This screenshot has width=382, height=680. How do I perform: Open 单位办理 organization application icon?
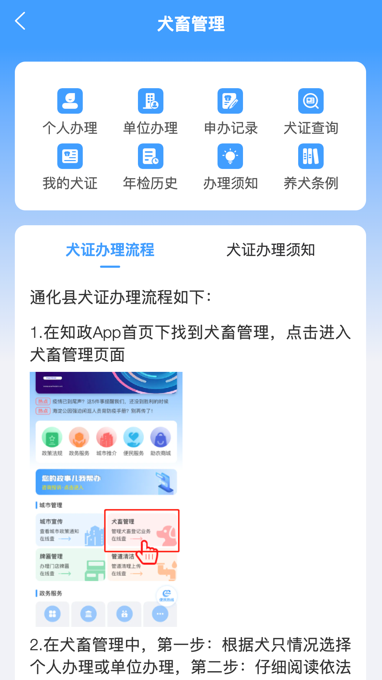(x=150, y=101)
